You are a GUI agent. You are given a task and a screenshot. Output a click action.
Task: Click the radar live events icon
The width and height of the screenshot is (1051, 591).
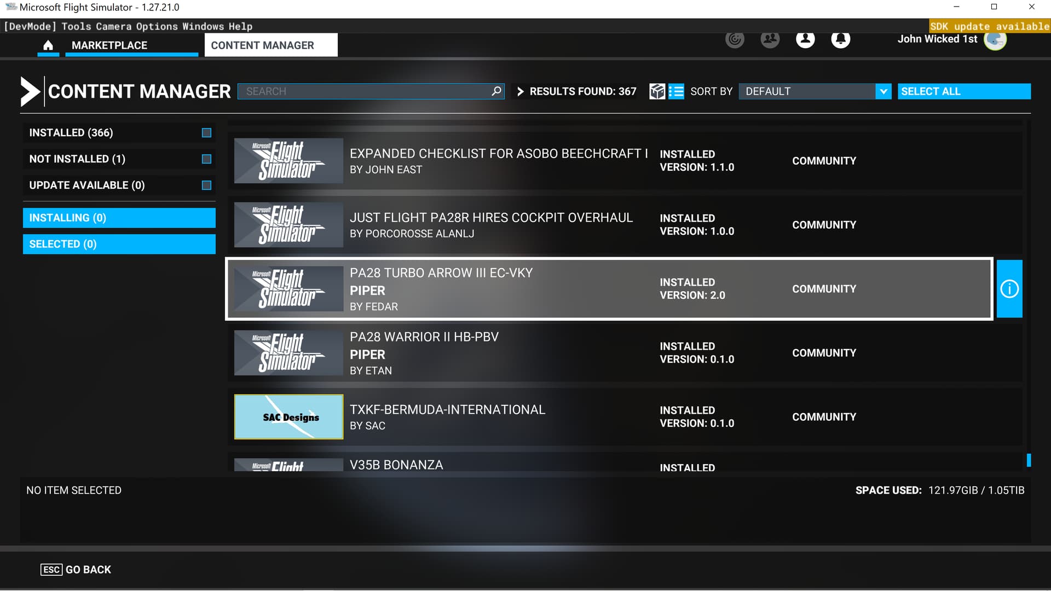click(x=735, y=39)
